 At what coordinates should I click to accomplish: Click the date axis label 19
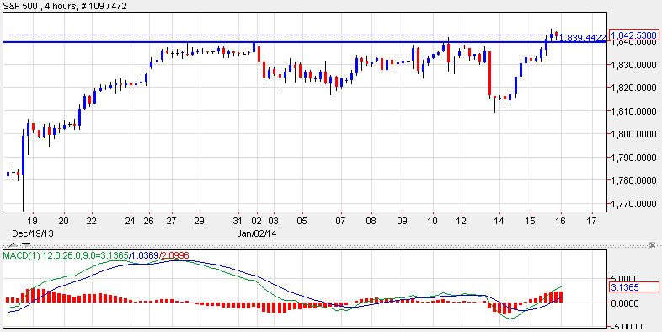pyautogui.click(x=33, y=221)
